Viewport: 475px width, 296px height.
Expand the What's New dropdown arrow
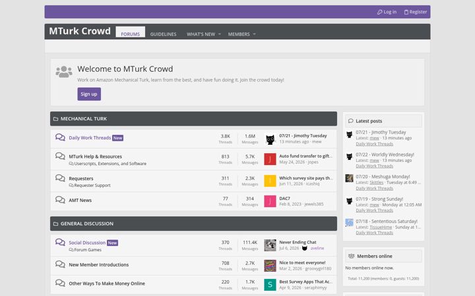[x=220, y=34]
